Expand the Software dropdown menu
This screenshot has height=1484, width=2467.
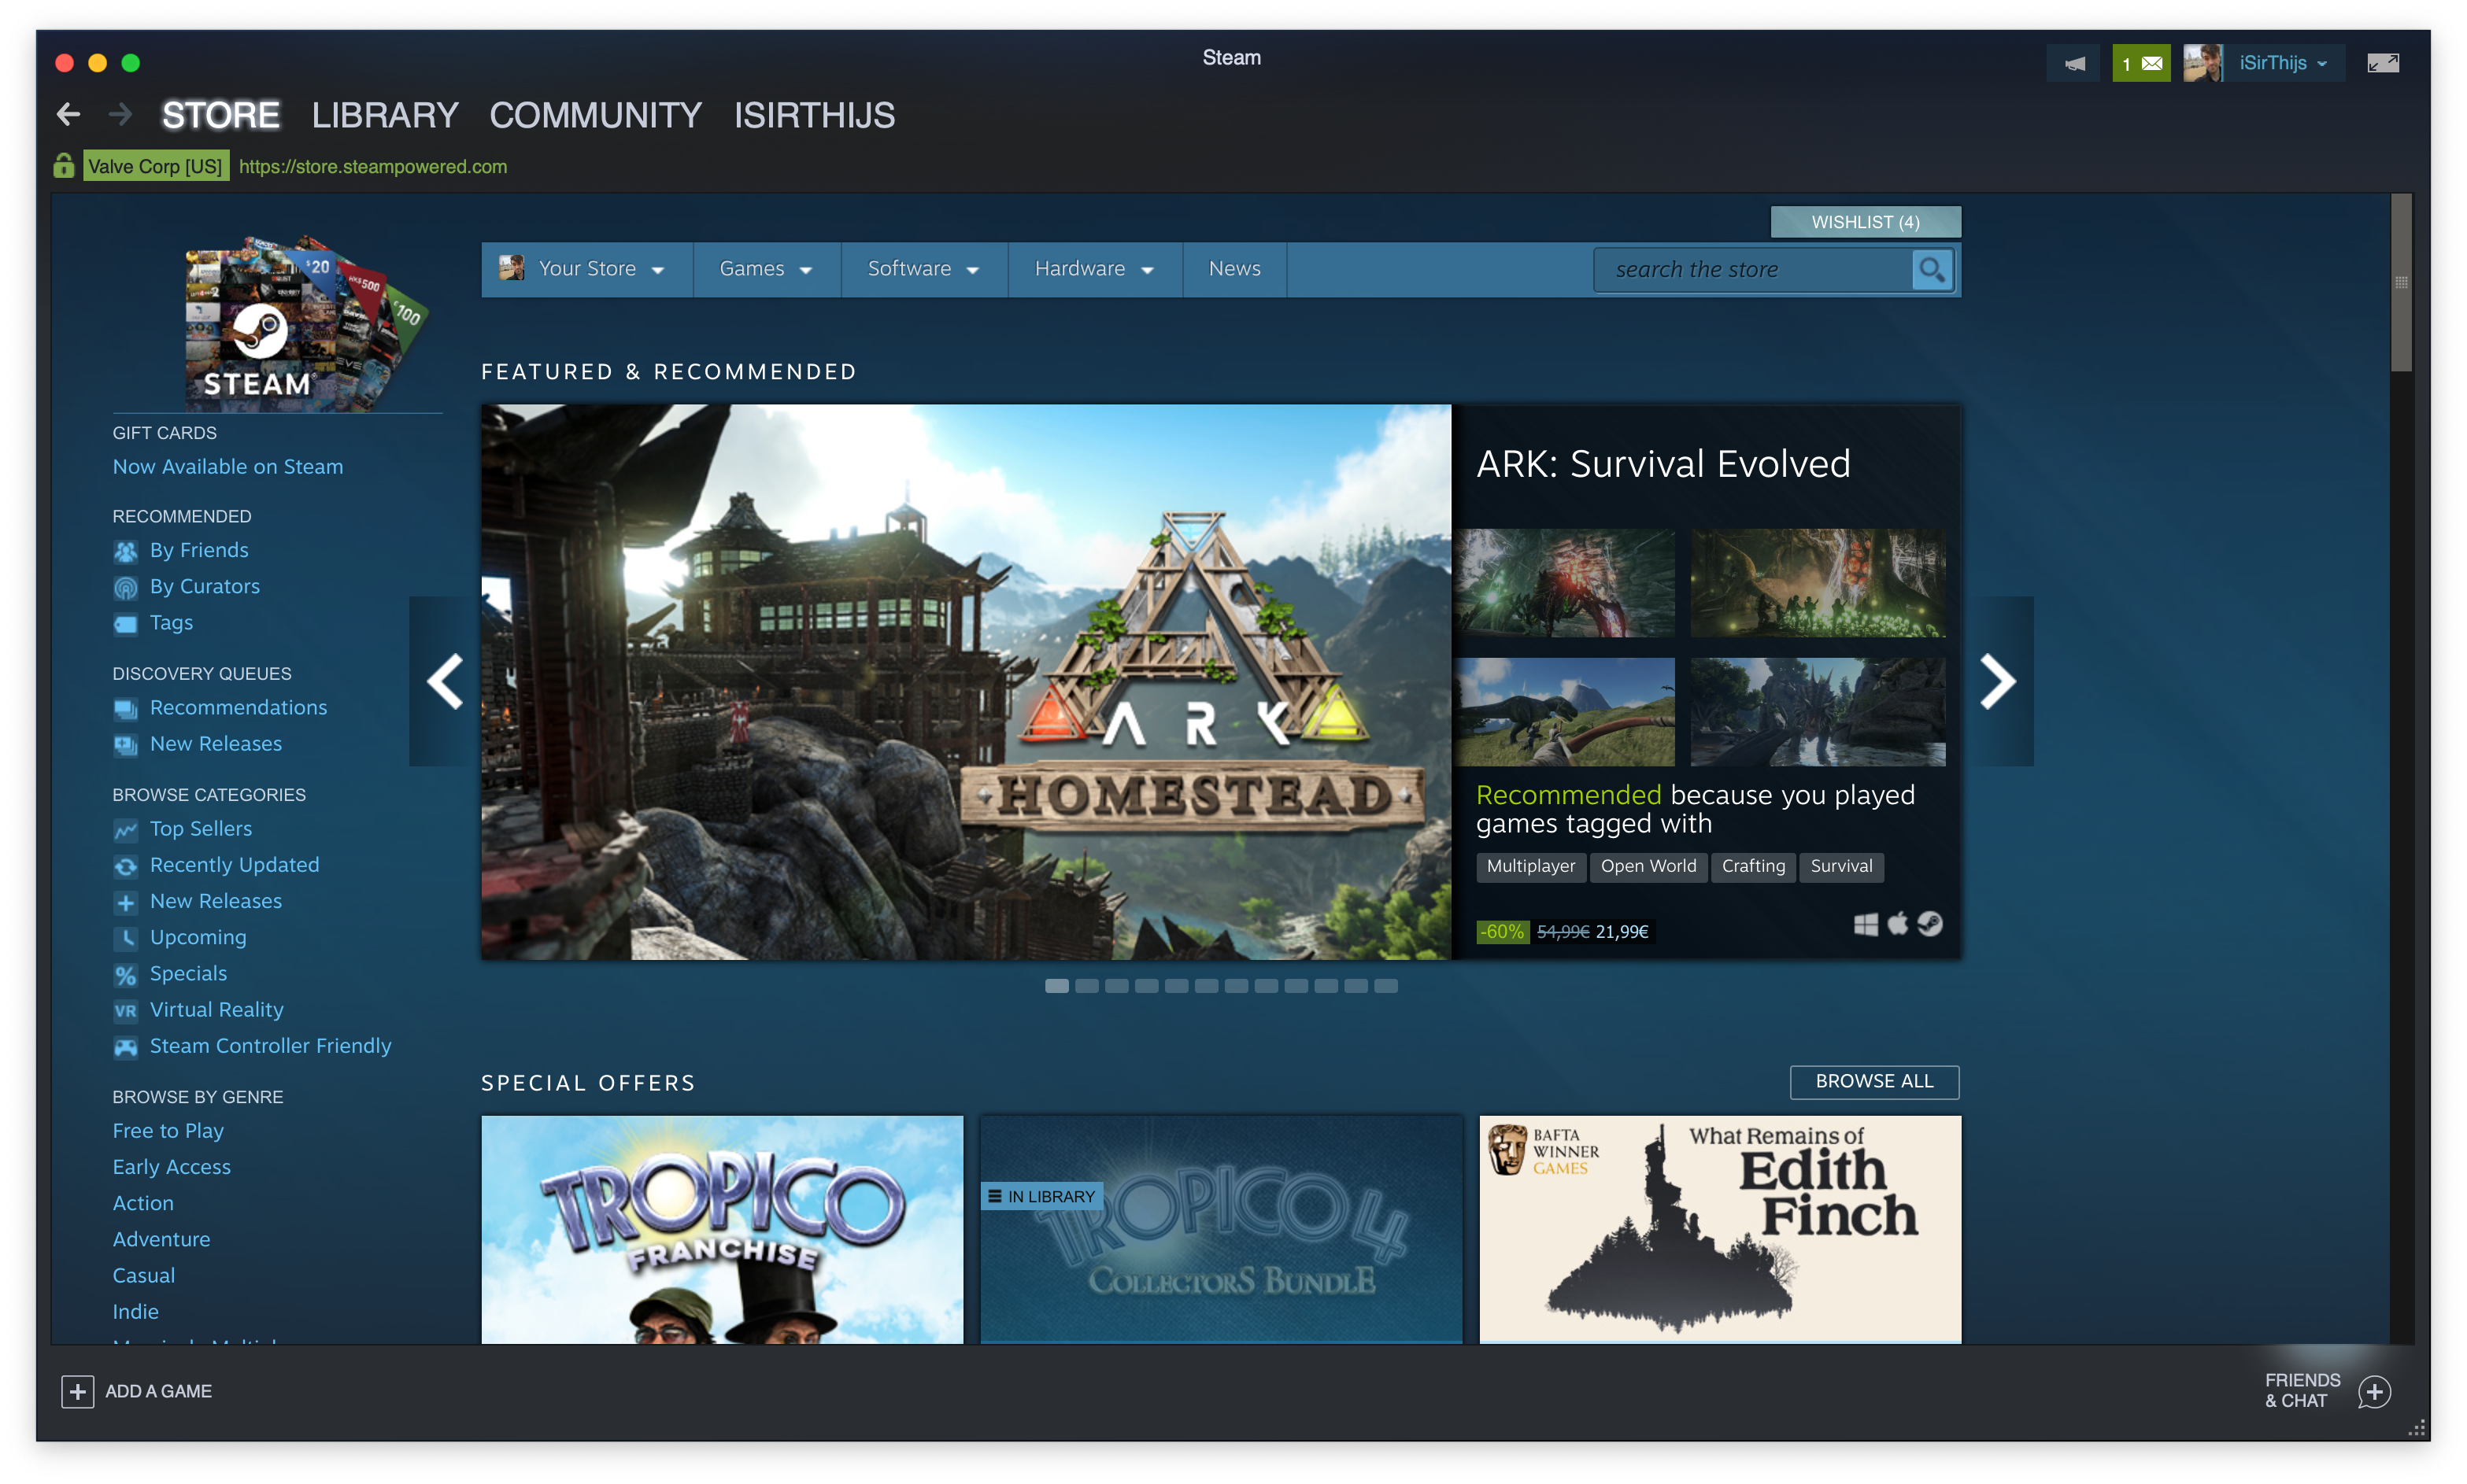coord(923,269)
